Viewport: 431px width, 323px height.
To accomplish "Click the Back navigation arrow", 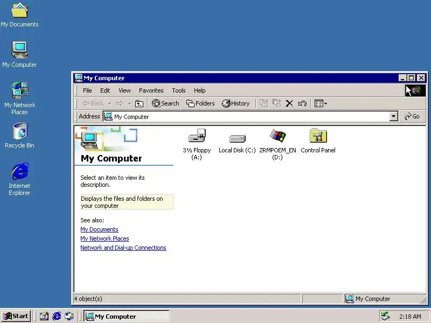I will click(93, 103).
